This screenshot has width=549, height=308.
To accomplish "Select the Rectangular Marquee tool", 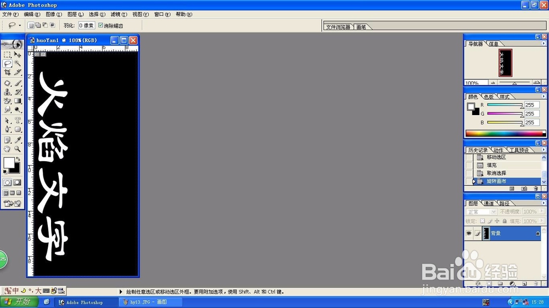I will pyautogui.click(x=7, y=55).
